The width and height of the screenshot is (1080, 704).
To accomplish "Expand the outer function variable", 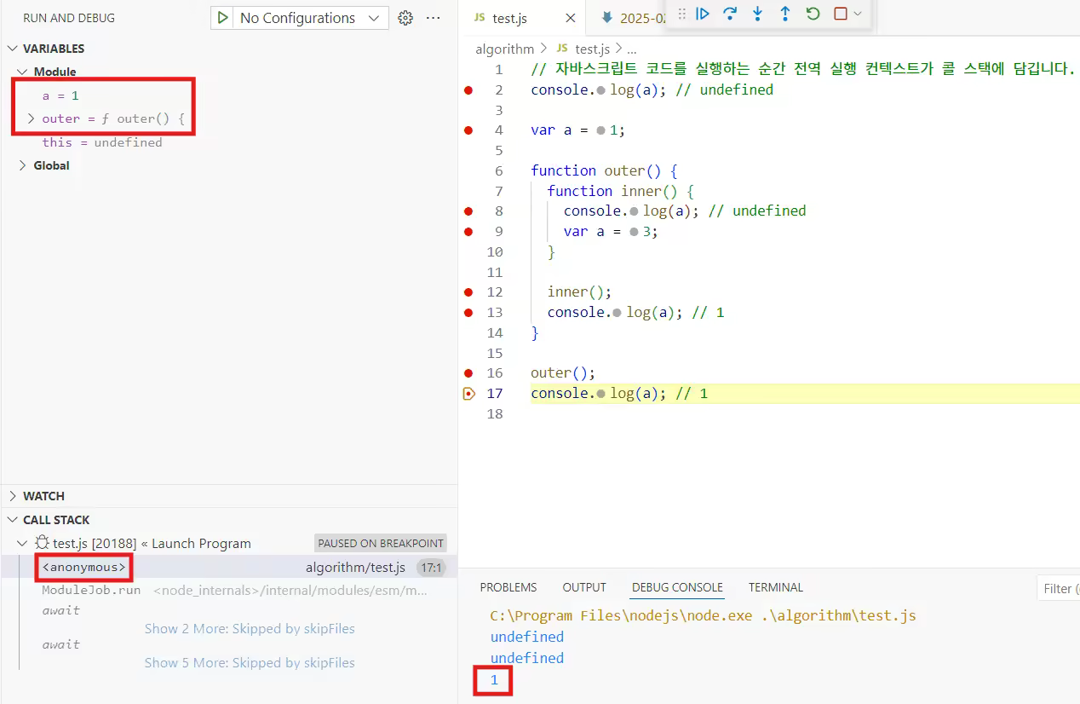I will pyautogui.click(x=31, y=119).
